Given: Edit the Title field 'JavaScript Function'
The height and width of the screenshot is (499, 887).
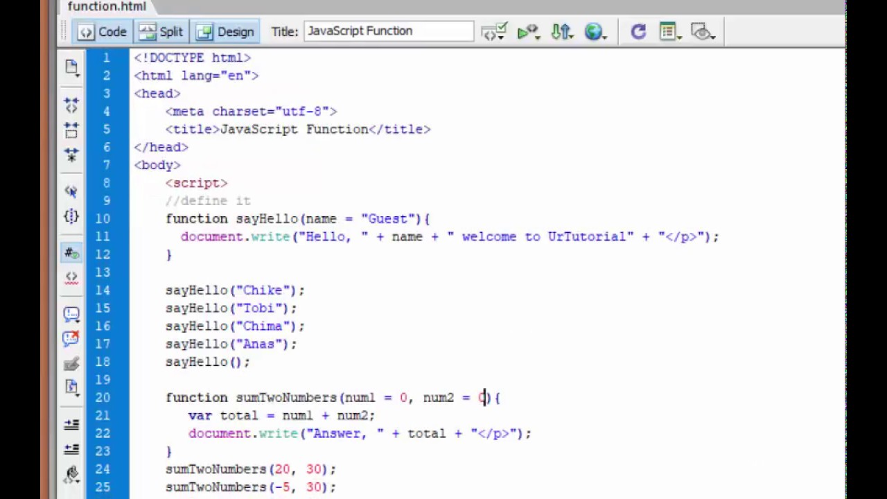Looking at the screenshot, I should (388, 31).
